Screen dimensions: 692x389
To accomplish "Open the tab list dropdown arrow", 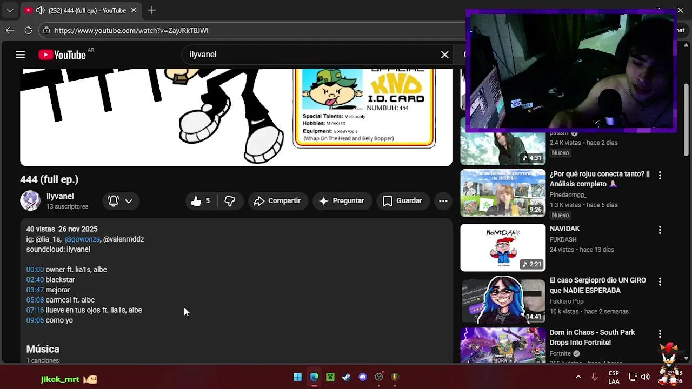I will pyautogui.click(x=10, y=10).
